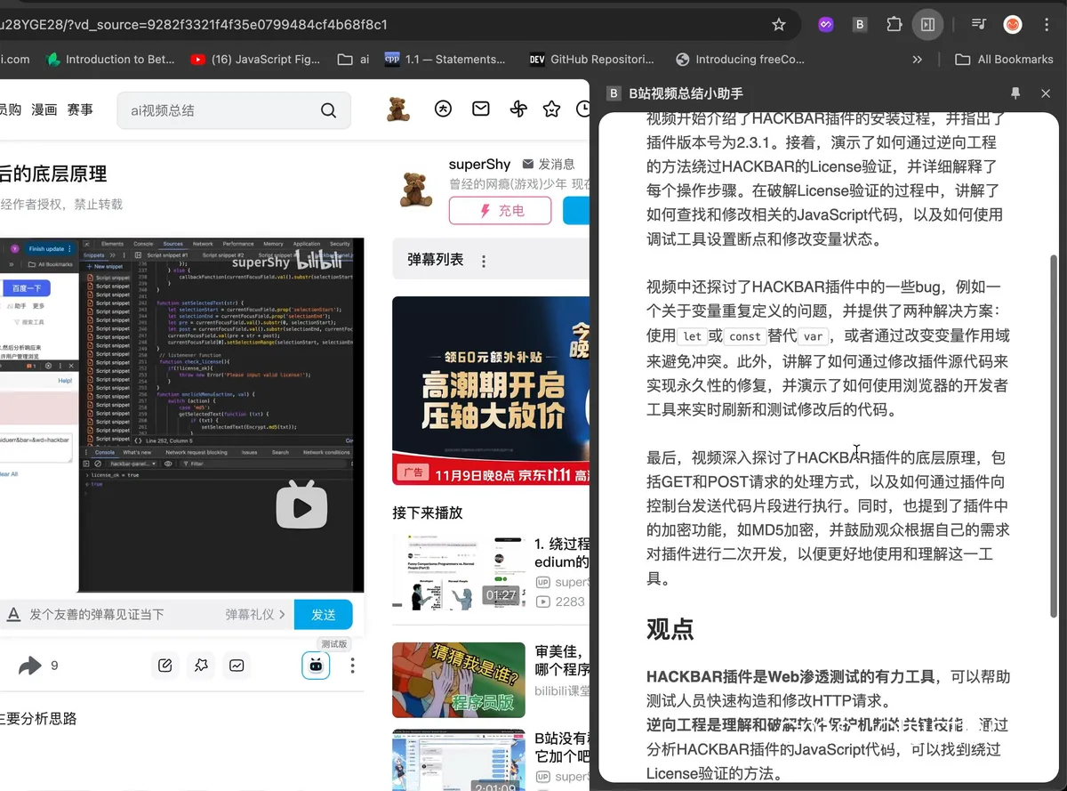Open the purple extension icon in Chrome toolbar

[x=825, y=25]
